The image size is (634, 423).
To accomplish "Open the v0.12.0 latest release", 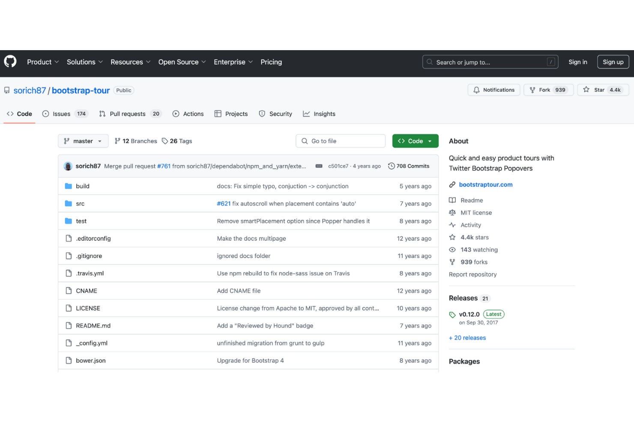I will [469, 315].
